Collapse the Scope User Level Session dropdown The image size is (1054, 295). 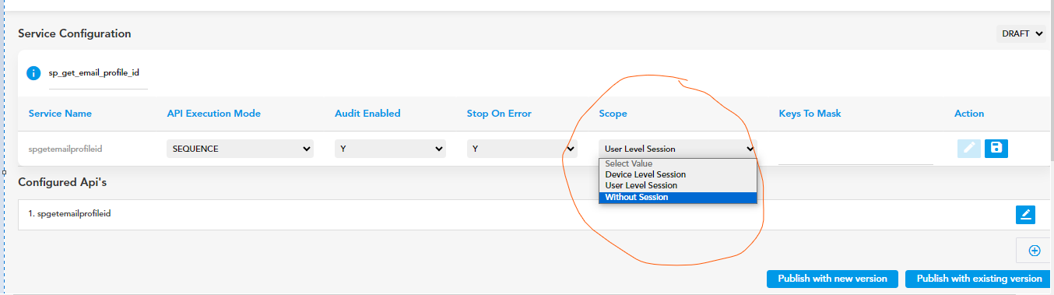tap(677, 149)
